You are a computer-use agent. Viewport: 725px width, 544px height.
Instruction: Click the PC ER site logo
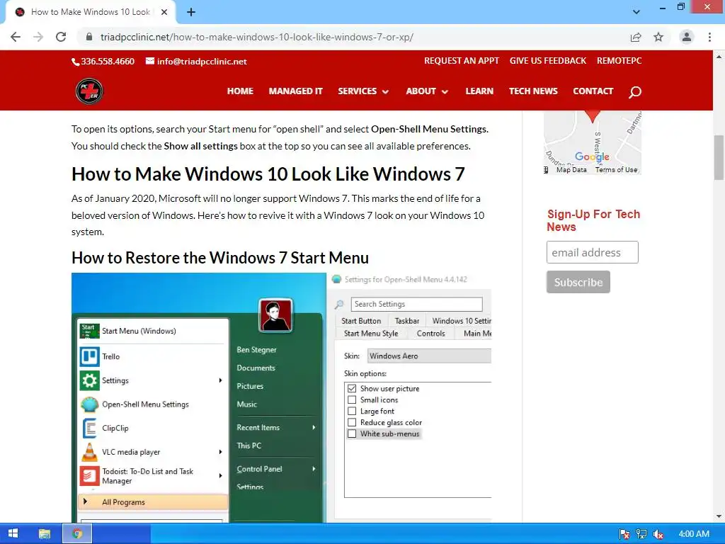tap(89, 91)
